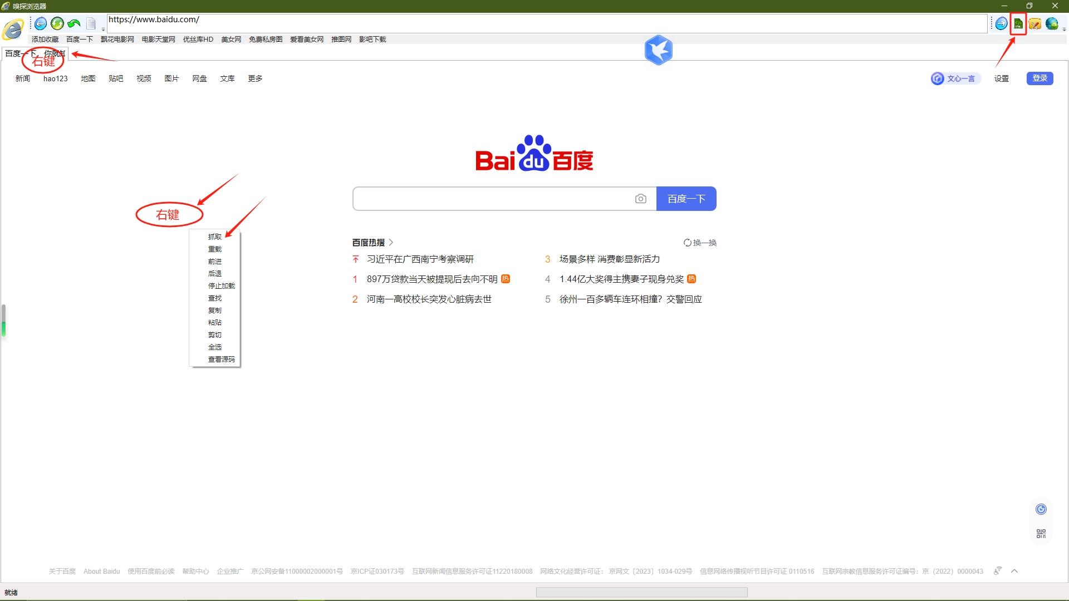Click the camera image search icon
Viewport: 1069px width, 601px height.
641,199
